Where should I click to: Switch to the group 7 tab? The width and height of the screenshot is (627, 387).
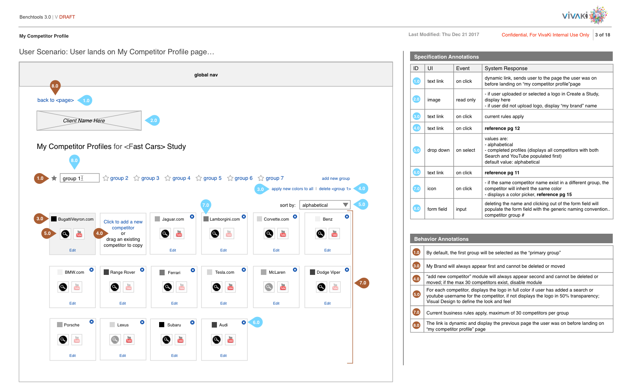tap(274, 178)
